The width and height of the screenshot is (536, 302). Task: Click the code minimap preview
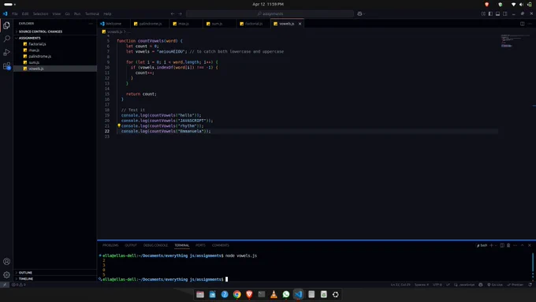512,41
